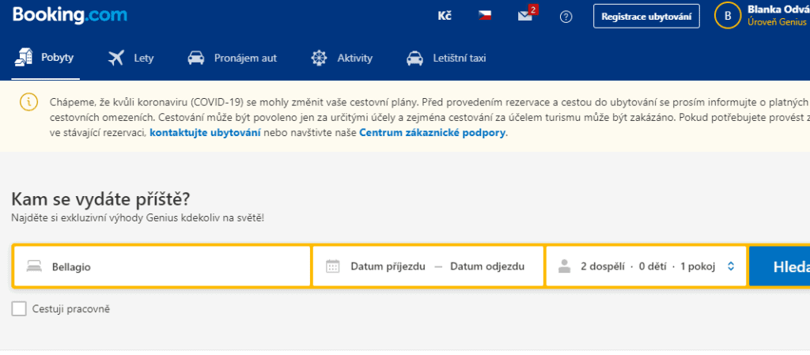Open the Kč currency selector
810x355 pixels.
point(445,16)
